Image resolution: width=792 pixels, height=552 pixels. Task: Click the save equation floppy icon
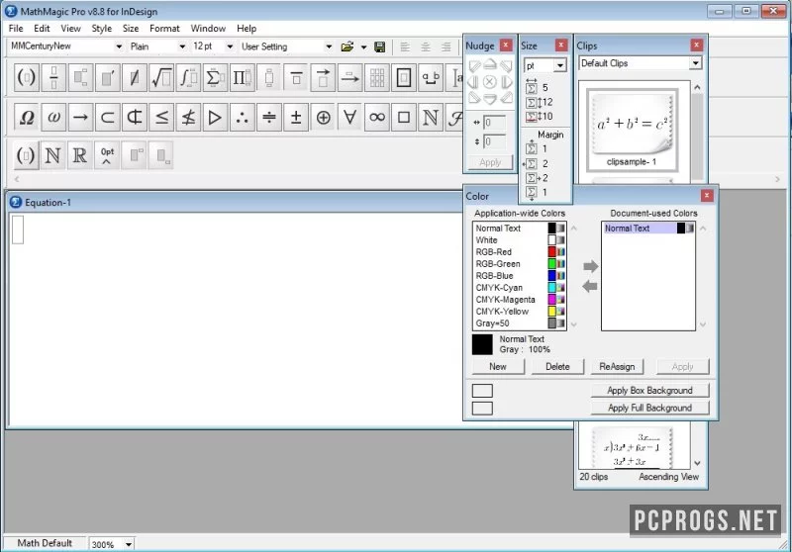pyautogui.click(x=380, y=46)
